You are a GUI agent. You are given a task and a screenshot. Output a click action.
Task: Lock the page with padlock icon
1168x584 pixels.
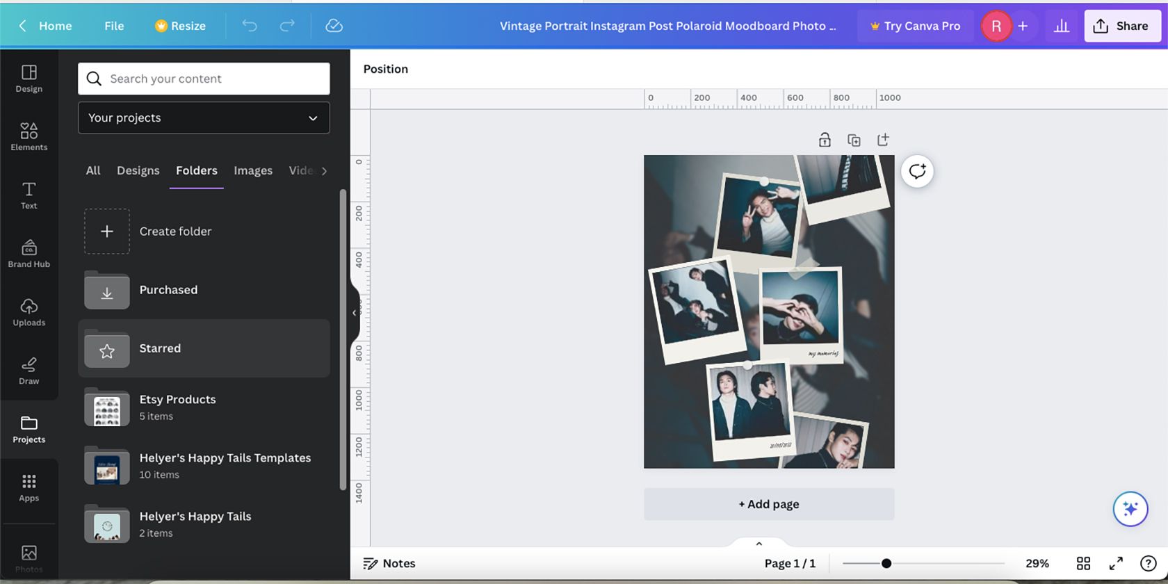tap(825, 140)
